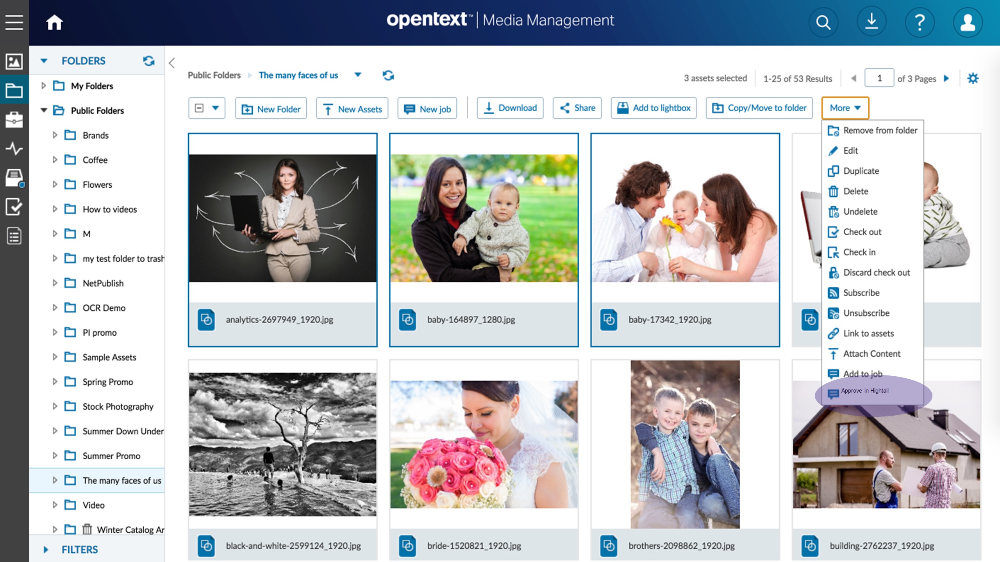Go to the Home page icon
The image size is (1000, 562).
(x=54, y=22)
